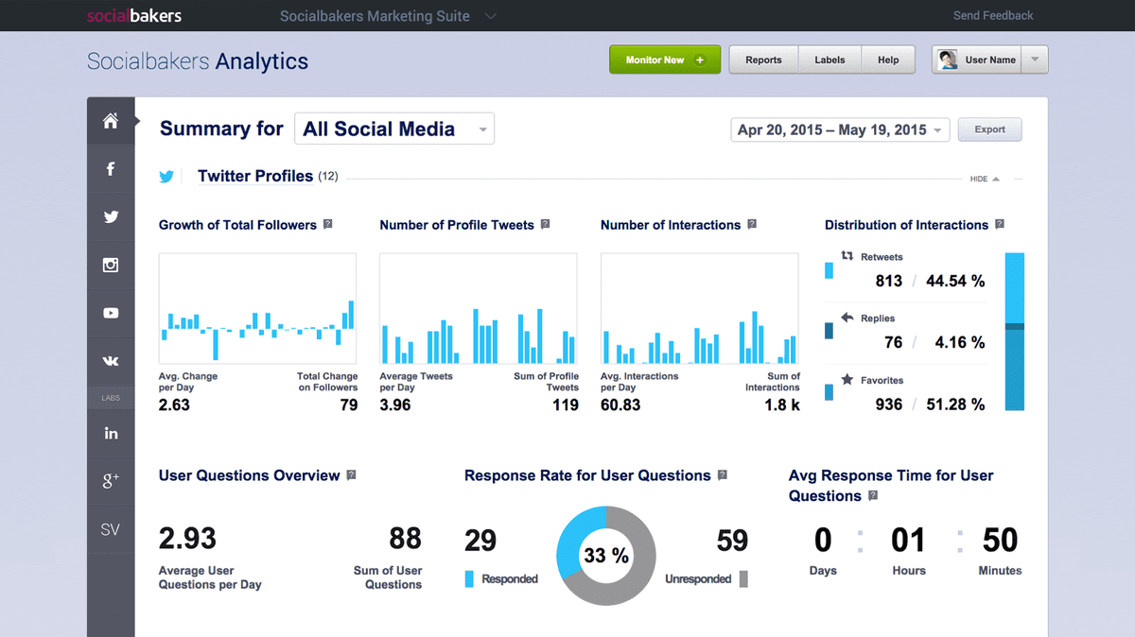Click the Google Plus sidebar icon
Screen dimensions: 1135x637
click(x=111, y=481)
